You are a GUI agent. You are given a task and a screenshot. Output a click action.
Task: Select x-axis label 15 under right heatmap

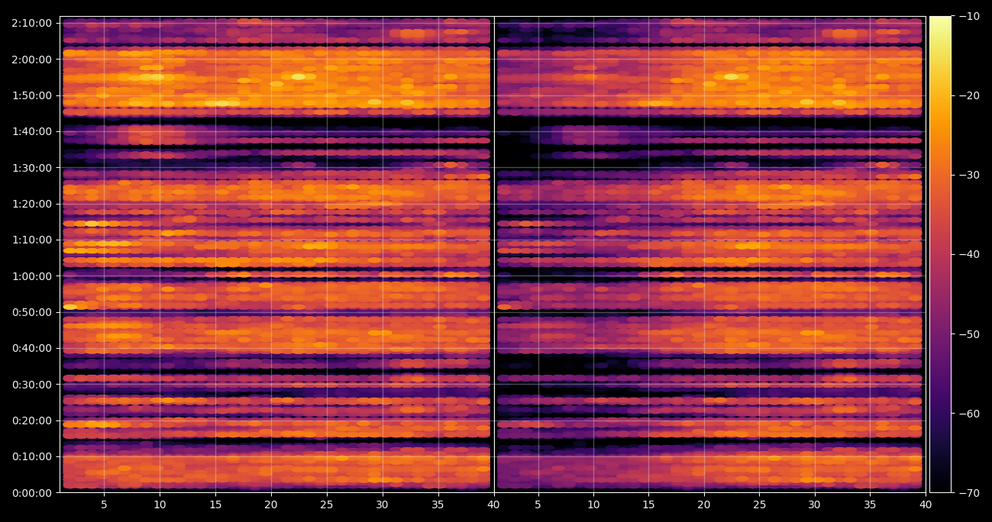648,504
